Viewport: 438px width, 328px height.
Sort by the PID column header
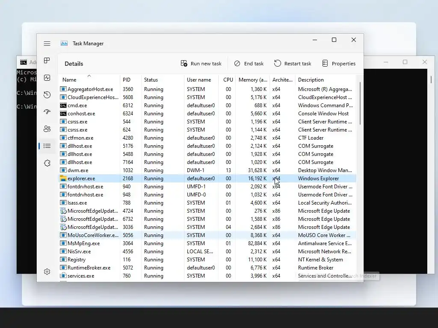pos(130,80)
